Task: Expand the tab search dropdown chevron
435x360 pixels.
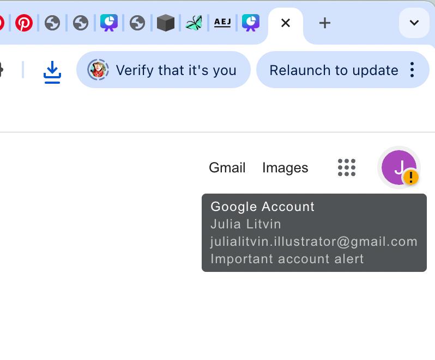Action: click(x=414, y=23)
